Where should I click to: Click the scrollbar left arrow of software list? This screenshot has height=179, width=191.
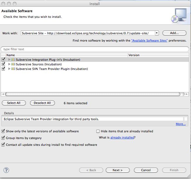pos(3,94)
